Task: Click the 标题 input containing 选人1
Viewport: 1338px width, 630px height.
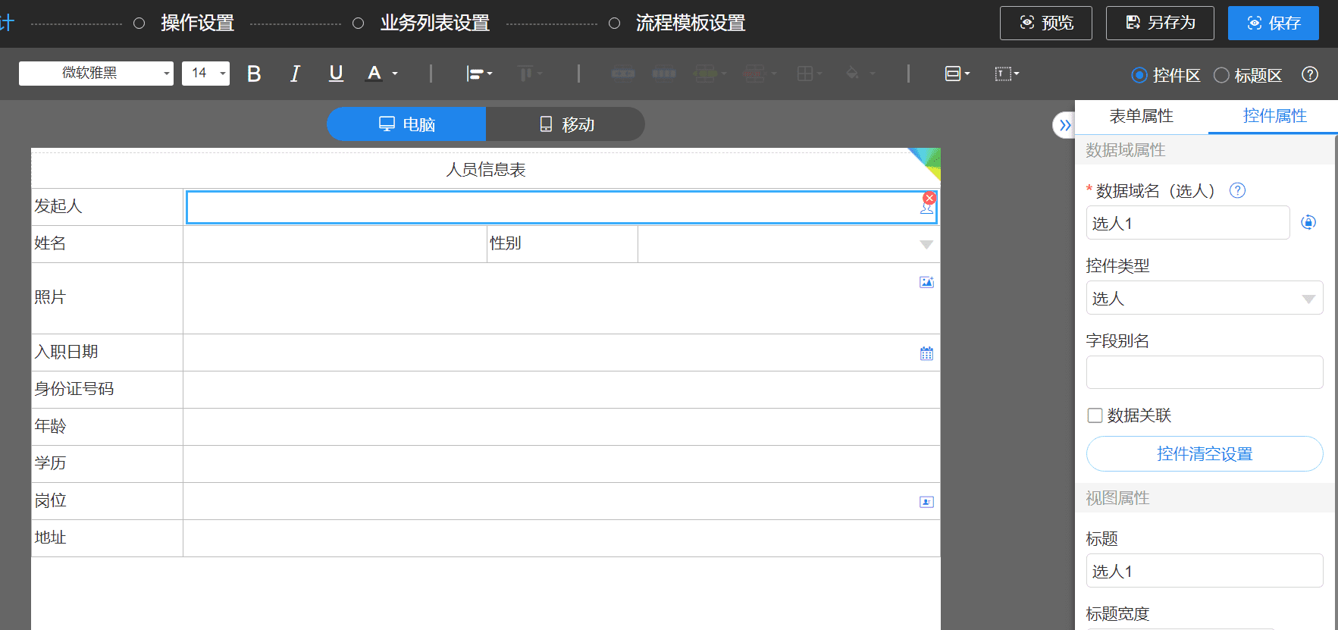Action: coord(1205,570)
